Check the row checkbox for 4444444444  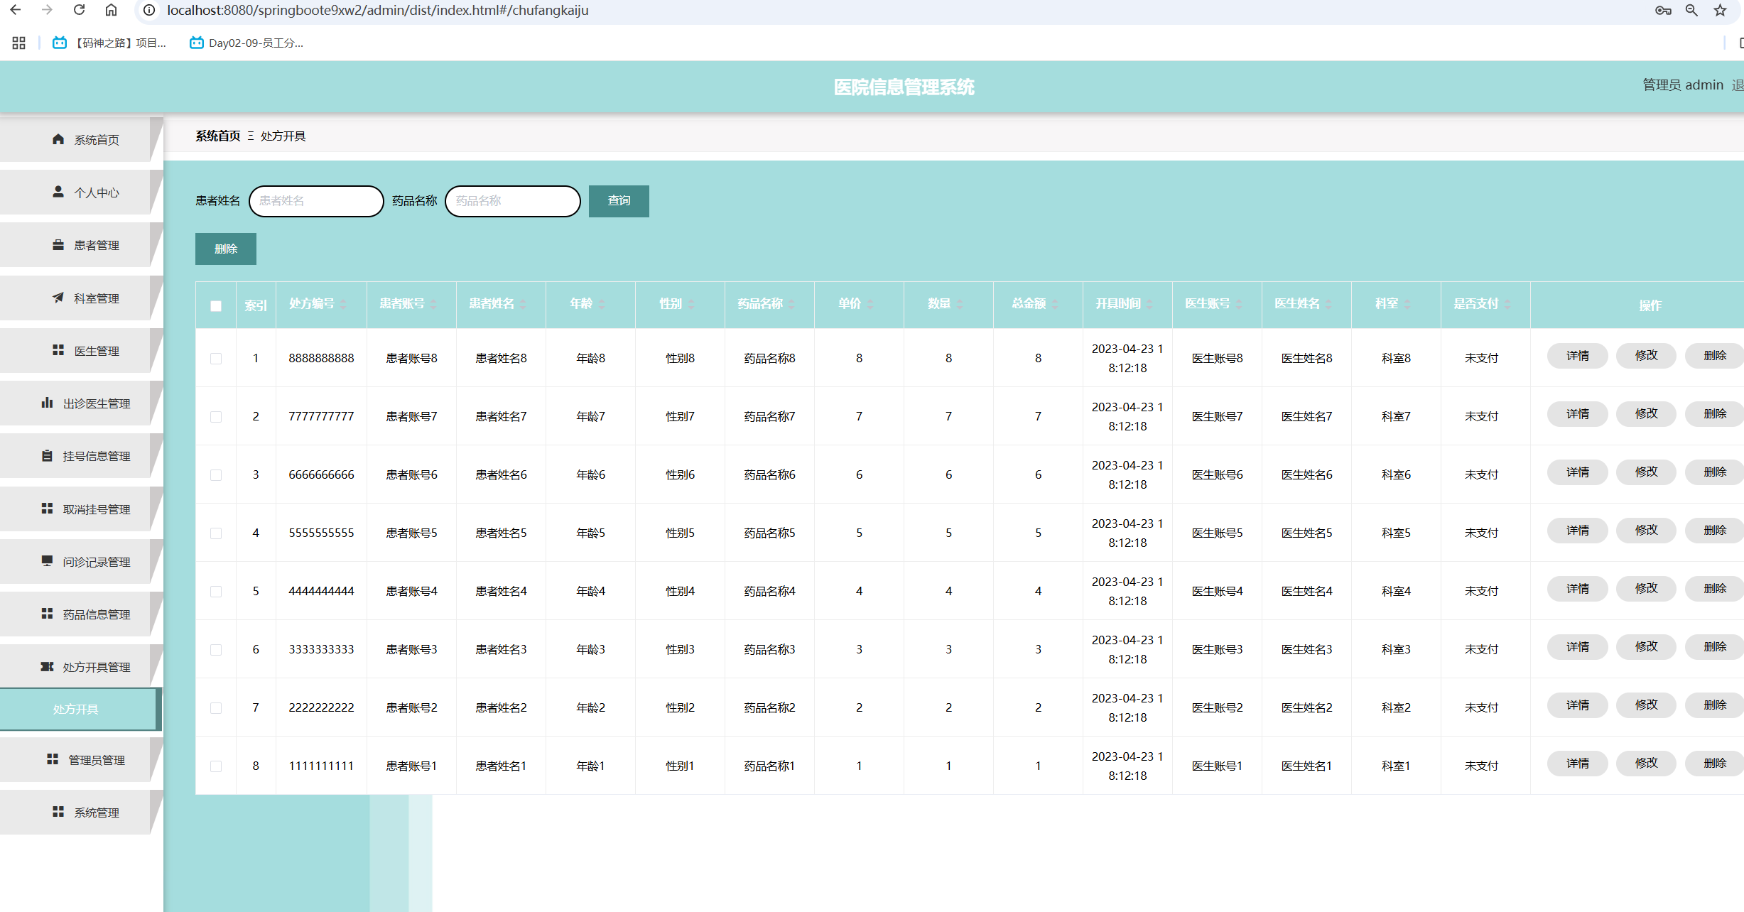[216, 592]
